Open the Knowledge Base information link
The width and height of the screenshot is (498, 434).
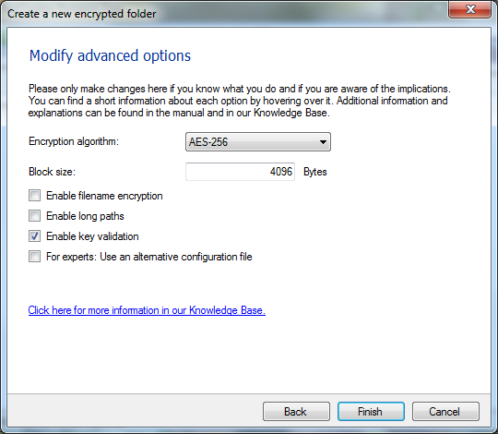(147, 310)
